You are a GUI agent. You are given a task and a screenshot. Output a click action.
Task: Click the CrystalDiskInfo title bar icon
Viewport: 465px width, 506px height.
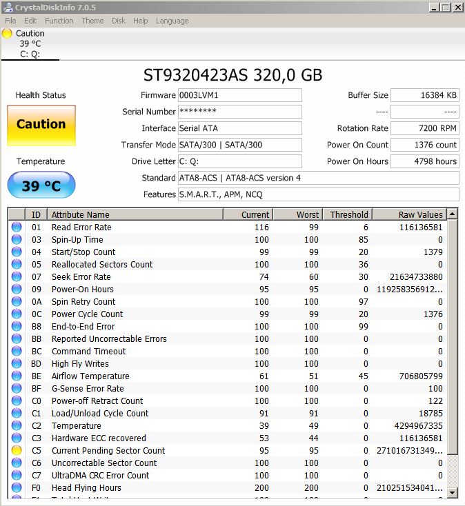click(x=8, y=7)
